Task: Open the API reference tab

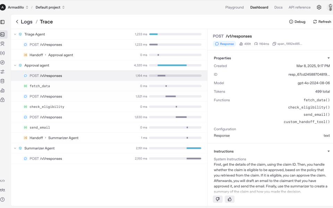Action: click(299, 7)
